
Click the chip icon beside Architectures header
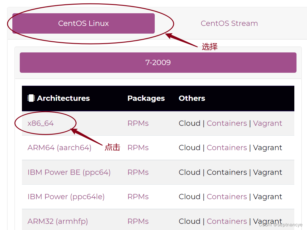31,98
